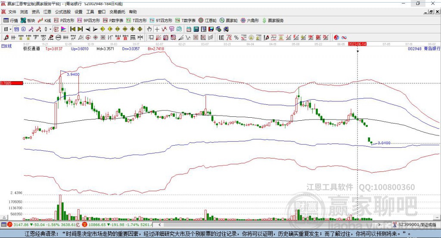The width and height of the screenshot is (441, 238).
Task: Open the calculator icon tool
Action: click(196, 29)
